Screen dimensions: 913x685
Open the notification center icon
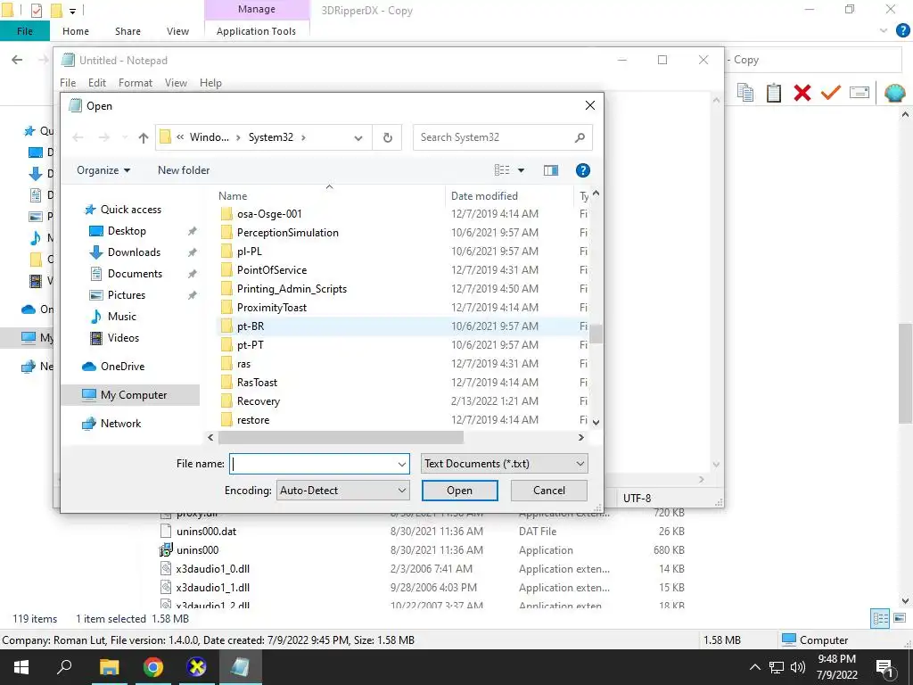[x=884, y=667]
